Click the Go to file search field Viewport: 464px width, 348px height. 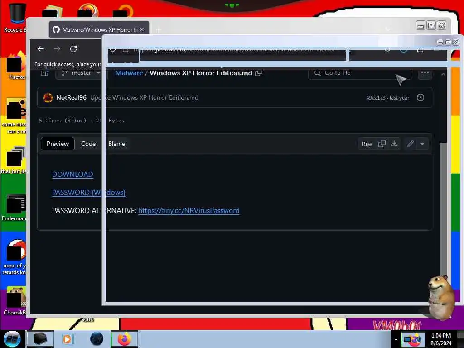360,73
